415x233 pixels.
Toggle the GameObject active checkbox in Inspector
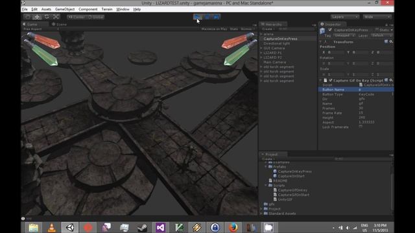point(330,30)
